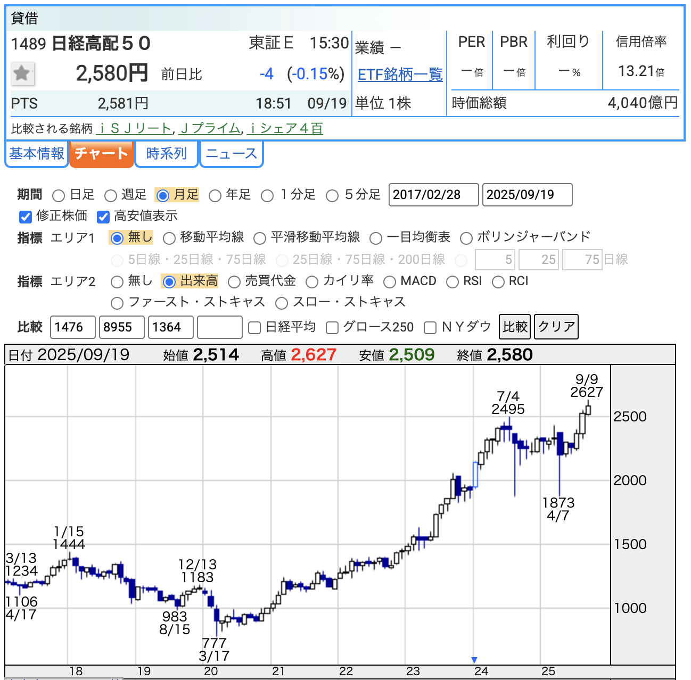Uncheck the 修正株価 checkbox
The height and width of the screenshot is (680, 691).
pos(26,217)
